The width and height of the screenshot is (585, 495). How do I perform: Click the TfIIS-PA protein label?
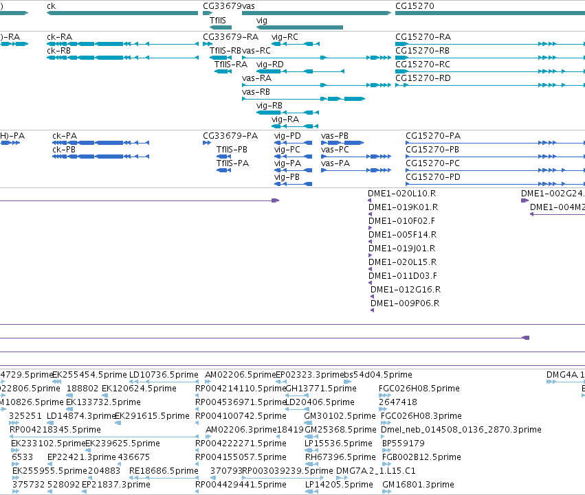232,163
